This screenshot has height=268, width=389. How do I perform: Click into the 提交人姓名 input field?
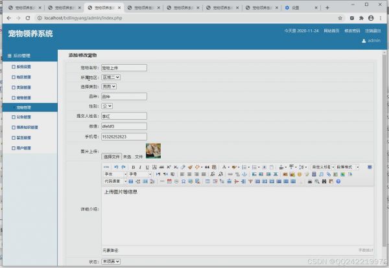point(124,116)
